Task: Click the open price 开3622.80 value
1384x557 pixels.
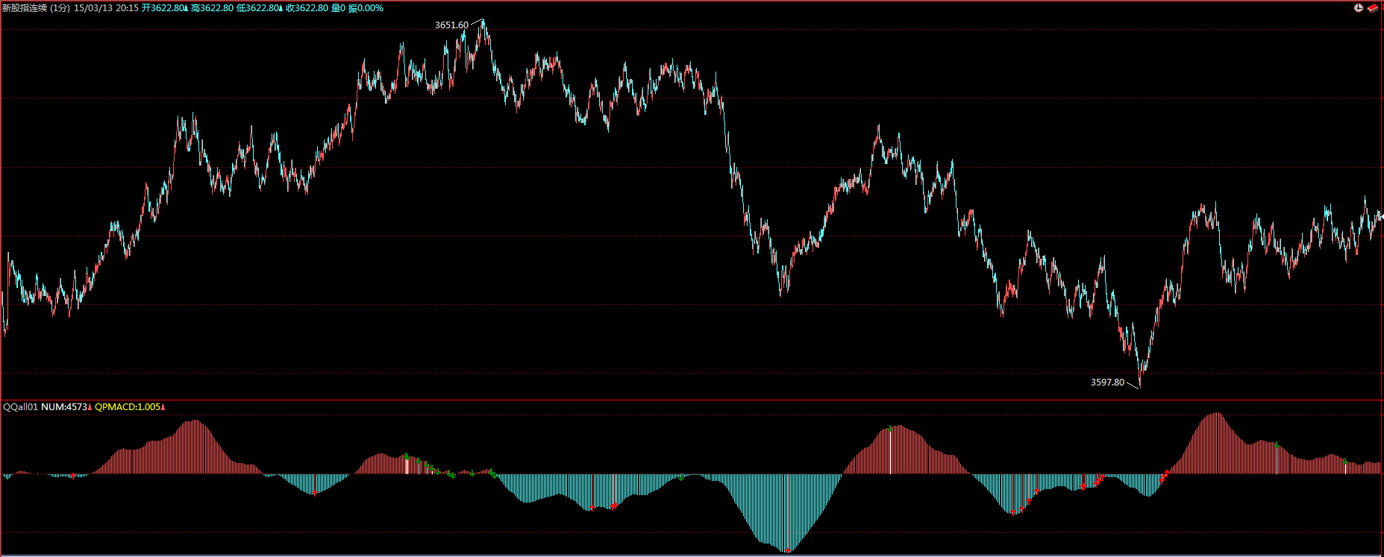Action: point(164,8)
